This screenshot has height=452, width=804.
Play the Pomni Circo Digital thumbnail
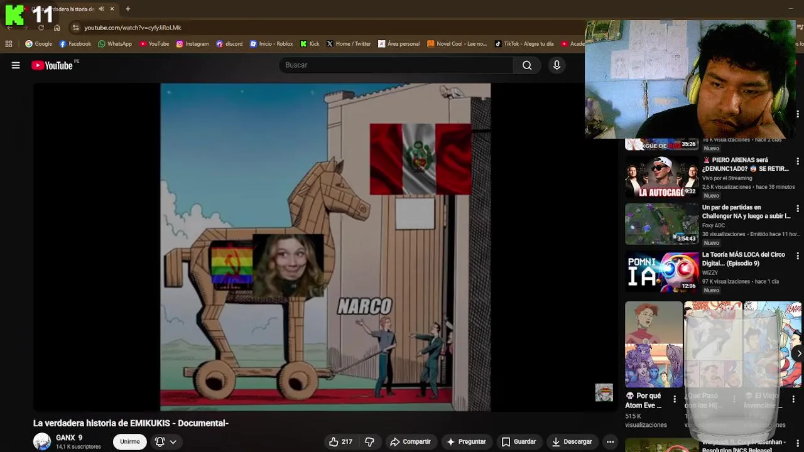point(661,272)
